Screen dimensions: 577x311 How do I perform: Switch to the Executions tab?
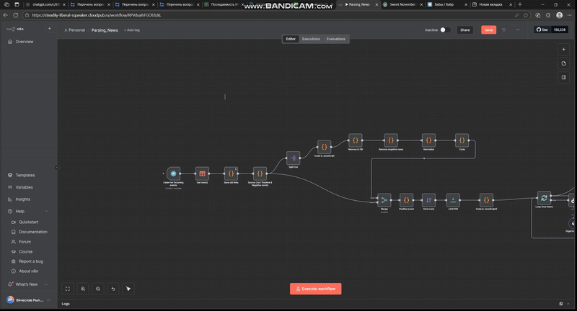[311, 39]
